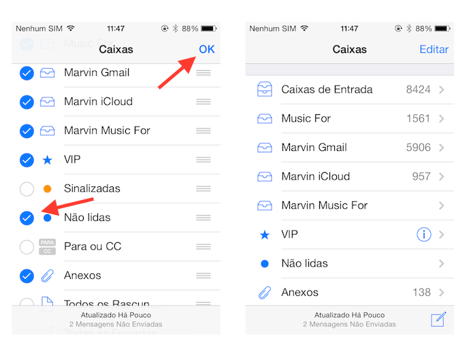Grab reorder handle for Não lidas row
473x351 pixels.
[x=203, y=218]
